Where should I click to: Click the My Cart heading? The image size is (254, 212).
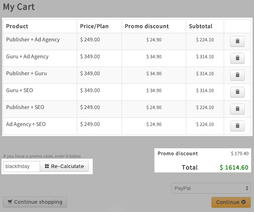19,7
